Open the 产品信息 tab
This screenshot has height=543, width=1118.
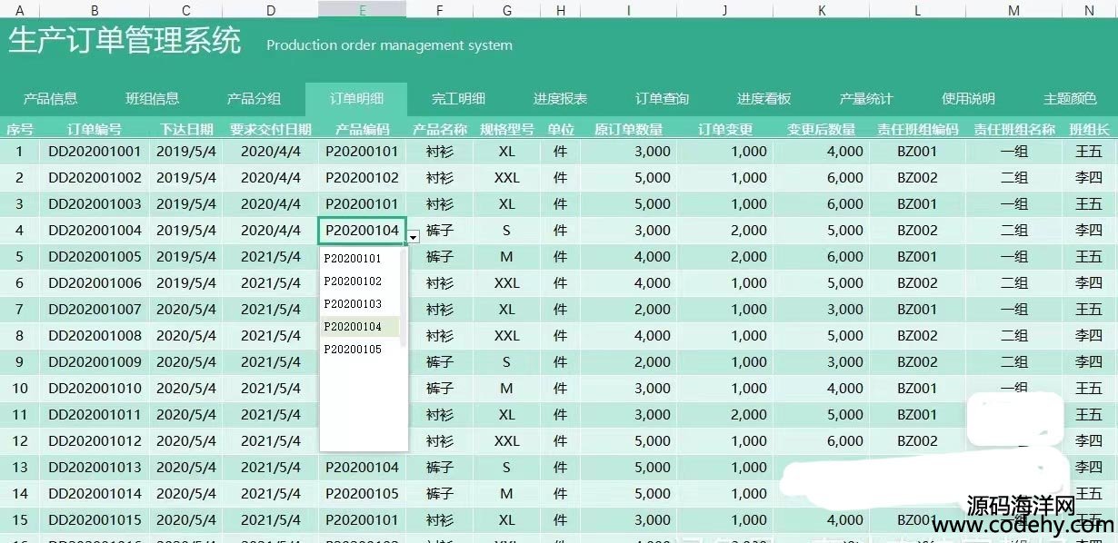50,99
